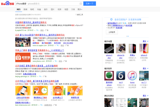Image resolution: width=160 pixels, height=107 pixels.
Task: Click the 登录百度账户 link
Action: (x=112, y=23)
